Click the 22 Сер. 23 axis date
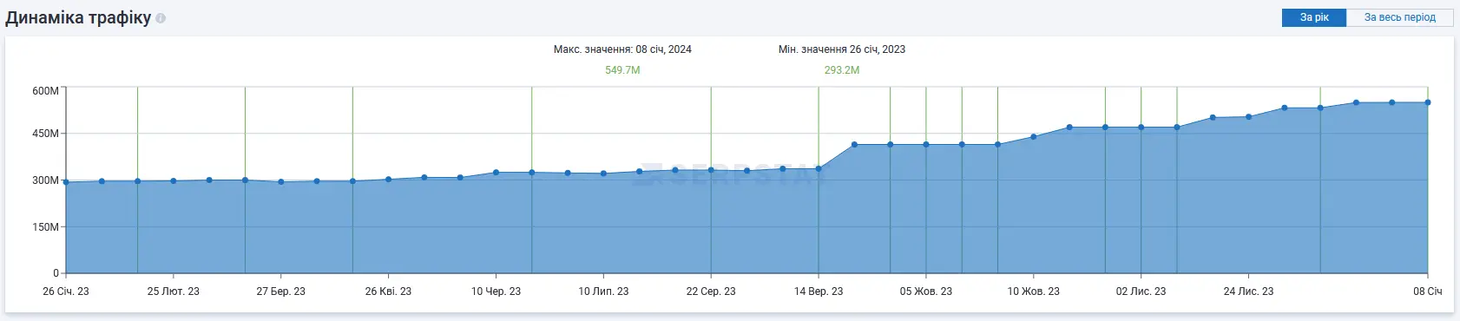Image resolution: width=1460 pixels, height=321 pixels. pyautogui.click(x=711, y=292)
